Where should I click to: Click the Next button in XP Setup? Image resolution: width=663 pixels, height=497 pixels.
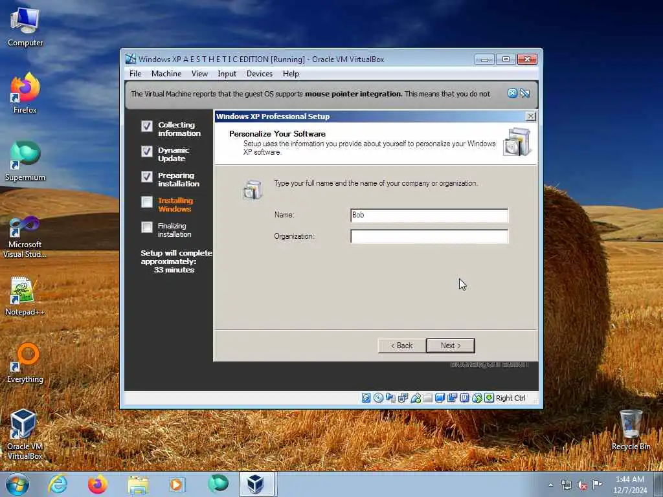point(451,346)
